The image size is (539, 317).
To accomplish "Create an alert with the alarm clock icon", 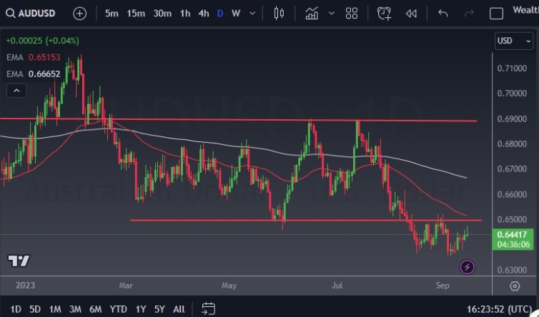I will coord(385,13).
